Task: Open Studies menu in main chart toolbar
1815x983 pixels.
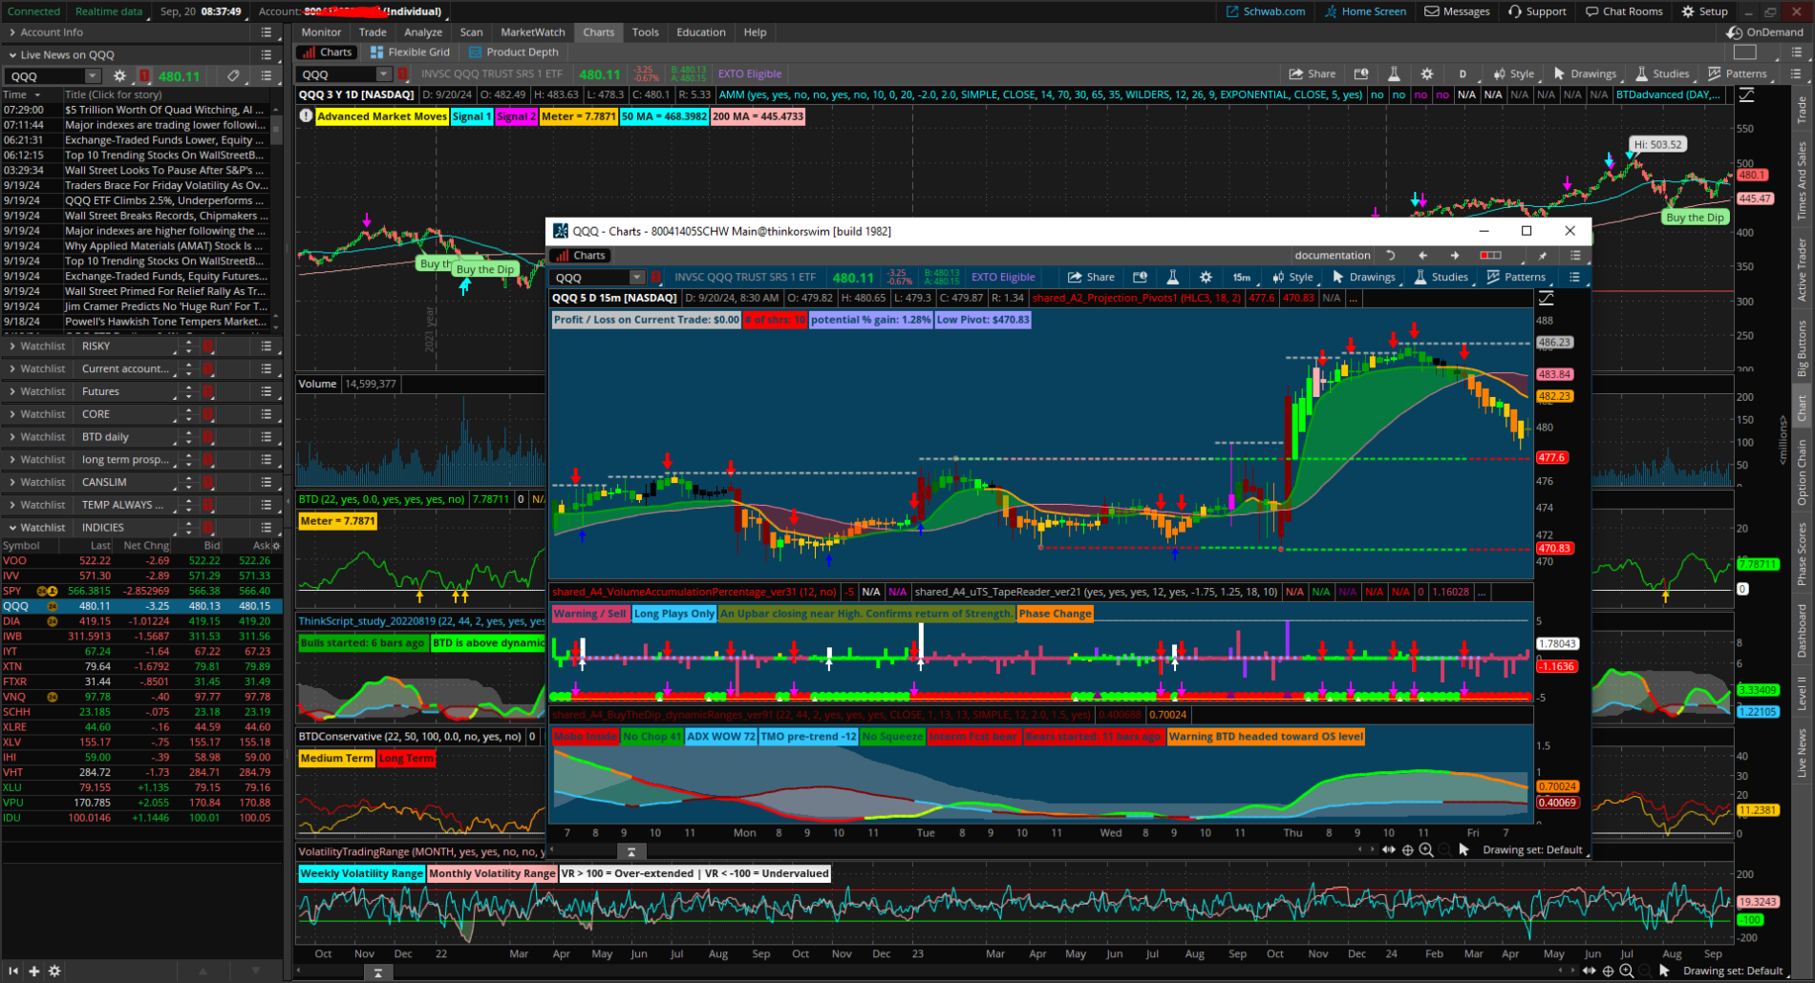Action: (1662, 73)
